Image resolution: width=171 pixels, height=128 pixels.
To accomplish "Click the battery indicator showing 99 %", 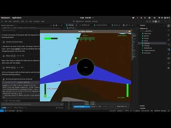I will pos(167,18).
